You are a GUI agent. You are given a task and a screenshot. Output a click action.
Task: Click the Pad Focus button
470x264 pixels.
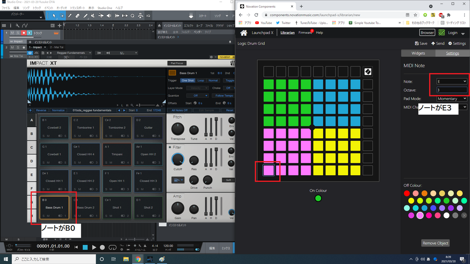[x=177, y=63]
